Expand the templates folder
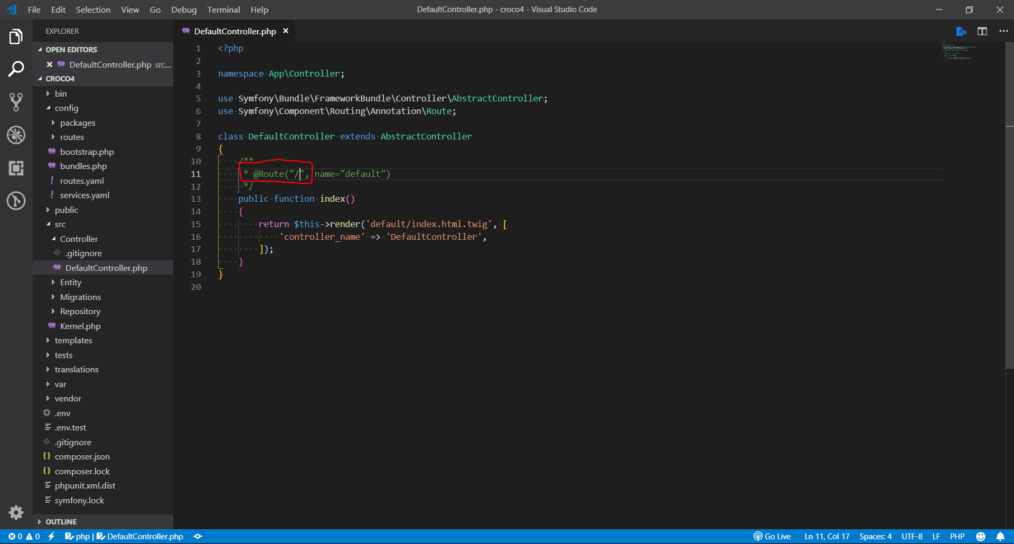This screenshot has width=1014, height=544. point(103,341)
